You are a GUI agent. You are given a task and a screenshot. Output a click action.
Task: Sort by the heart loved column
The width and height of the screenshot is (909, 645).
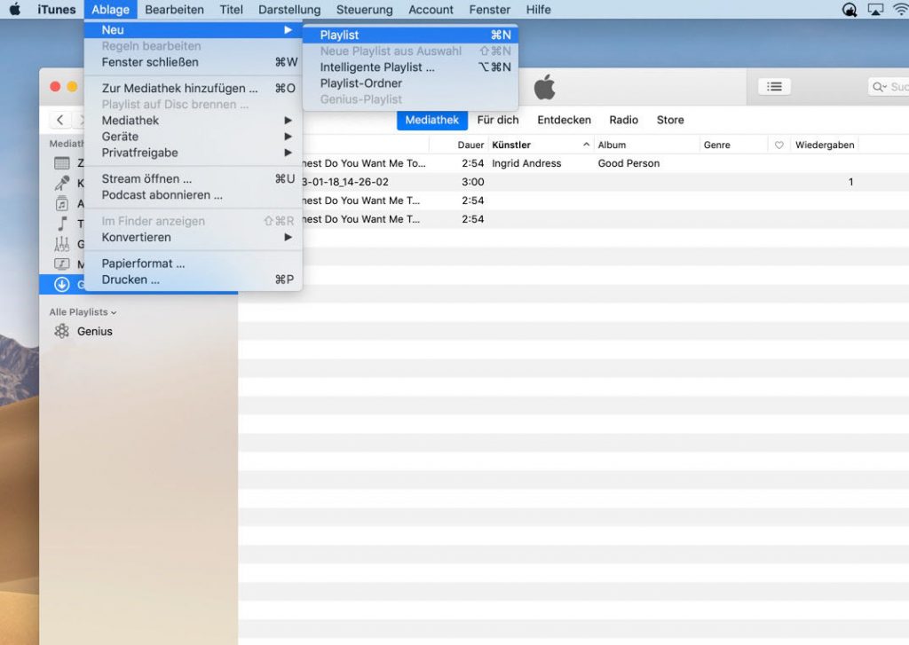[x=779, y=145]
